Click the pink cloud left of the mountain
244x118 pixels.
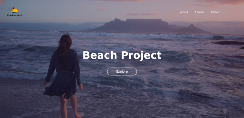pyautogui.click(x=102, y=8)
